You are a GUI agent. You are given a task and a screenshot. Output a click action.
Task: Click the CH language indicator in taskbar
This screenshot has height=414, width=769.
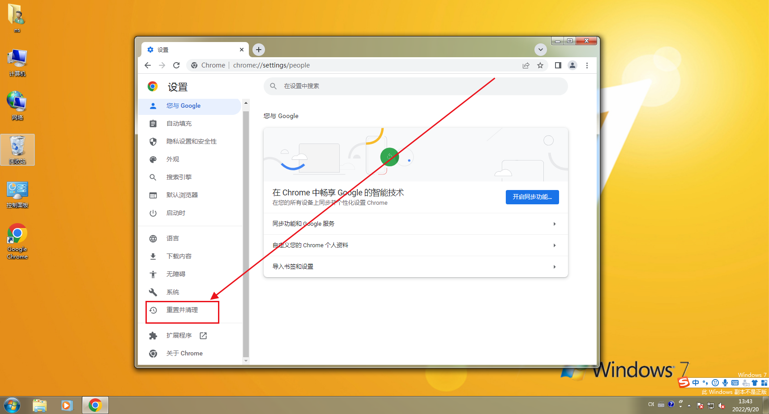click(651, 405)
